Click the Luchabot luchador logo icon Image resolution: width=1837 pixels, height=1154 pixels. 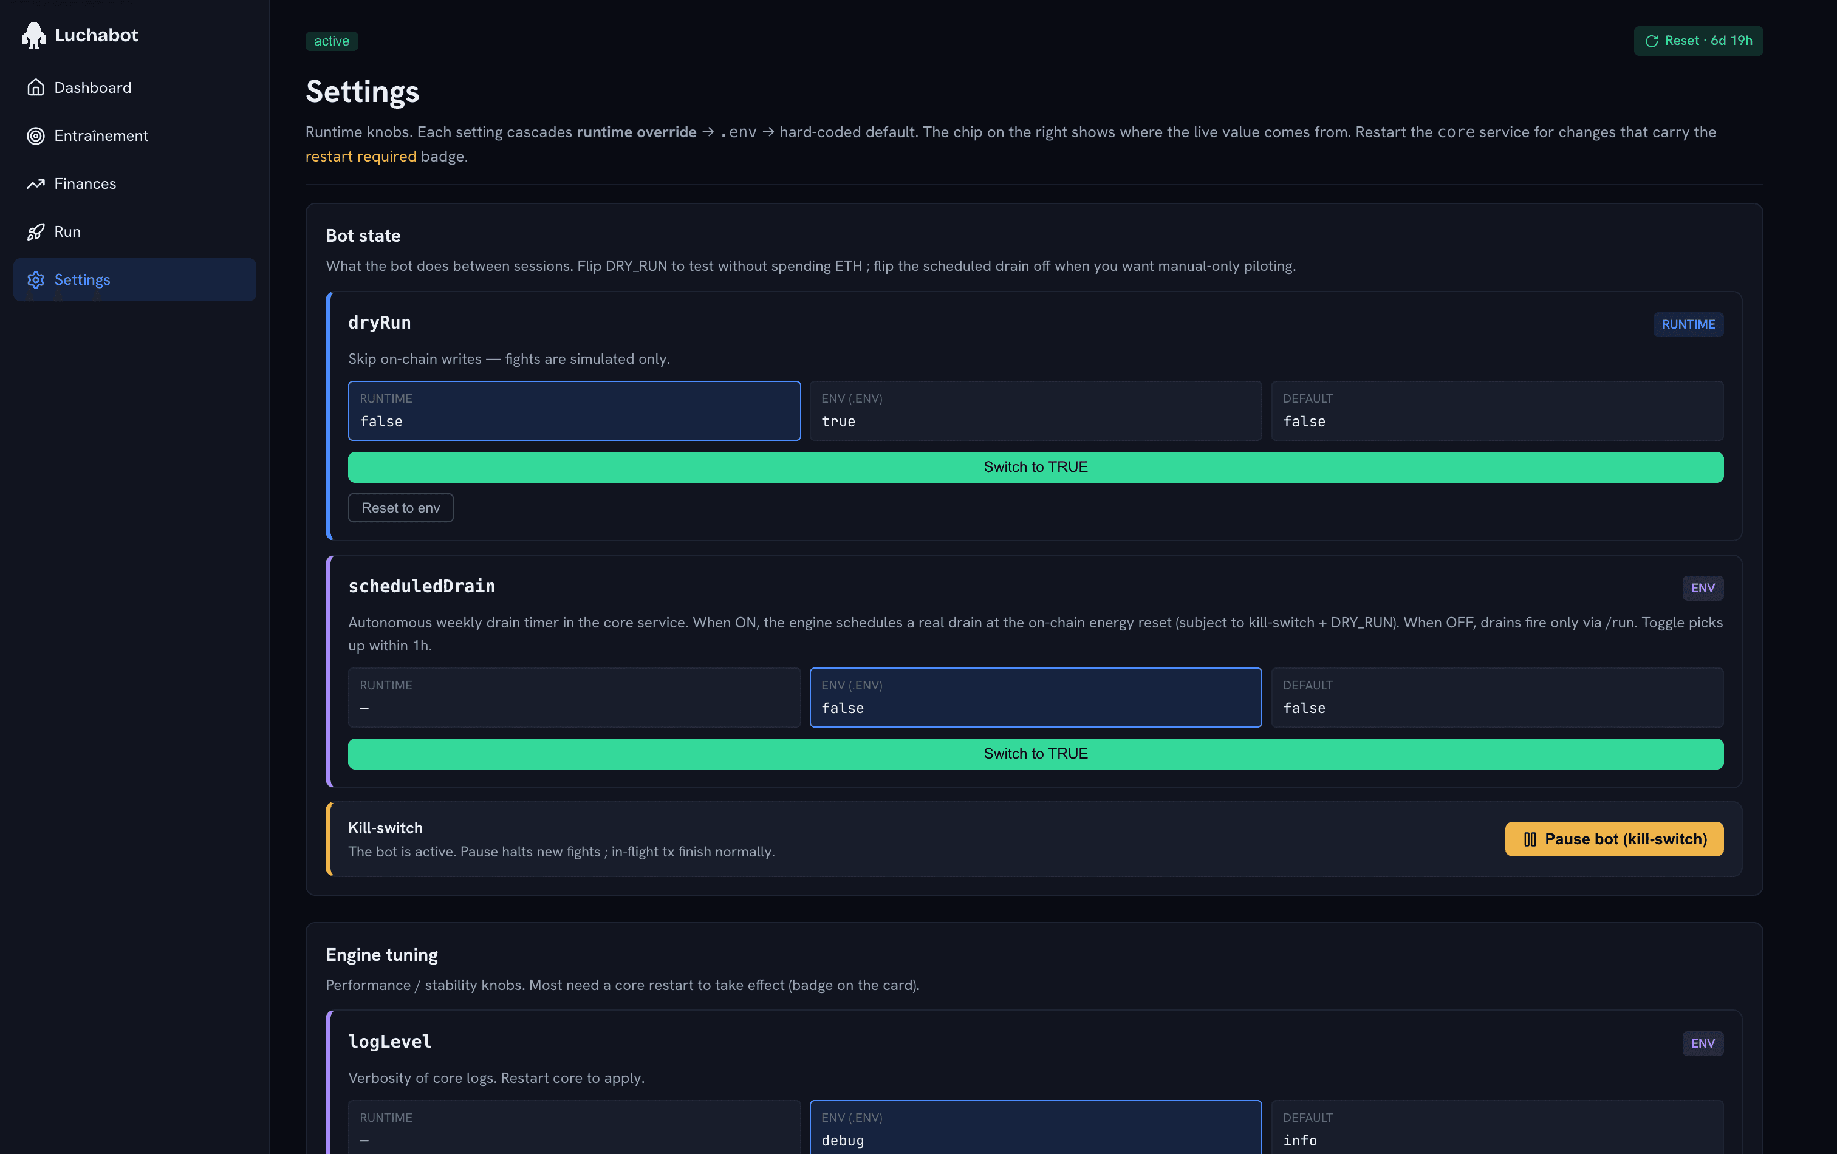click(33, 35)
